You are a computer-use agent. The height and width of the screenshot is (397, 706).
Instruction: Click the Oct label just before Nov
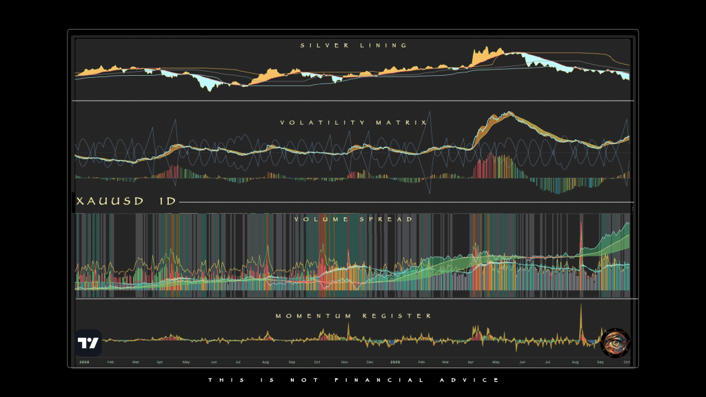pyautogui.click(x=317, y=362)
